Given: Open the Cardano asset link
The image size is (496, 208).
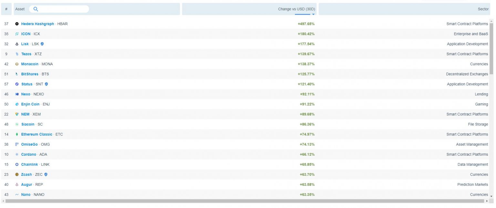Looking at the screenshot, I should pyautogui.click(x=29, y=154).
